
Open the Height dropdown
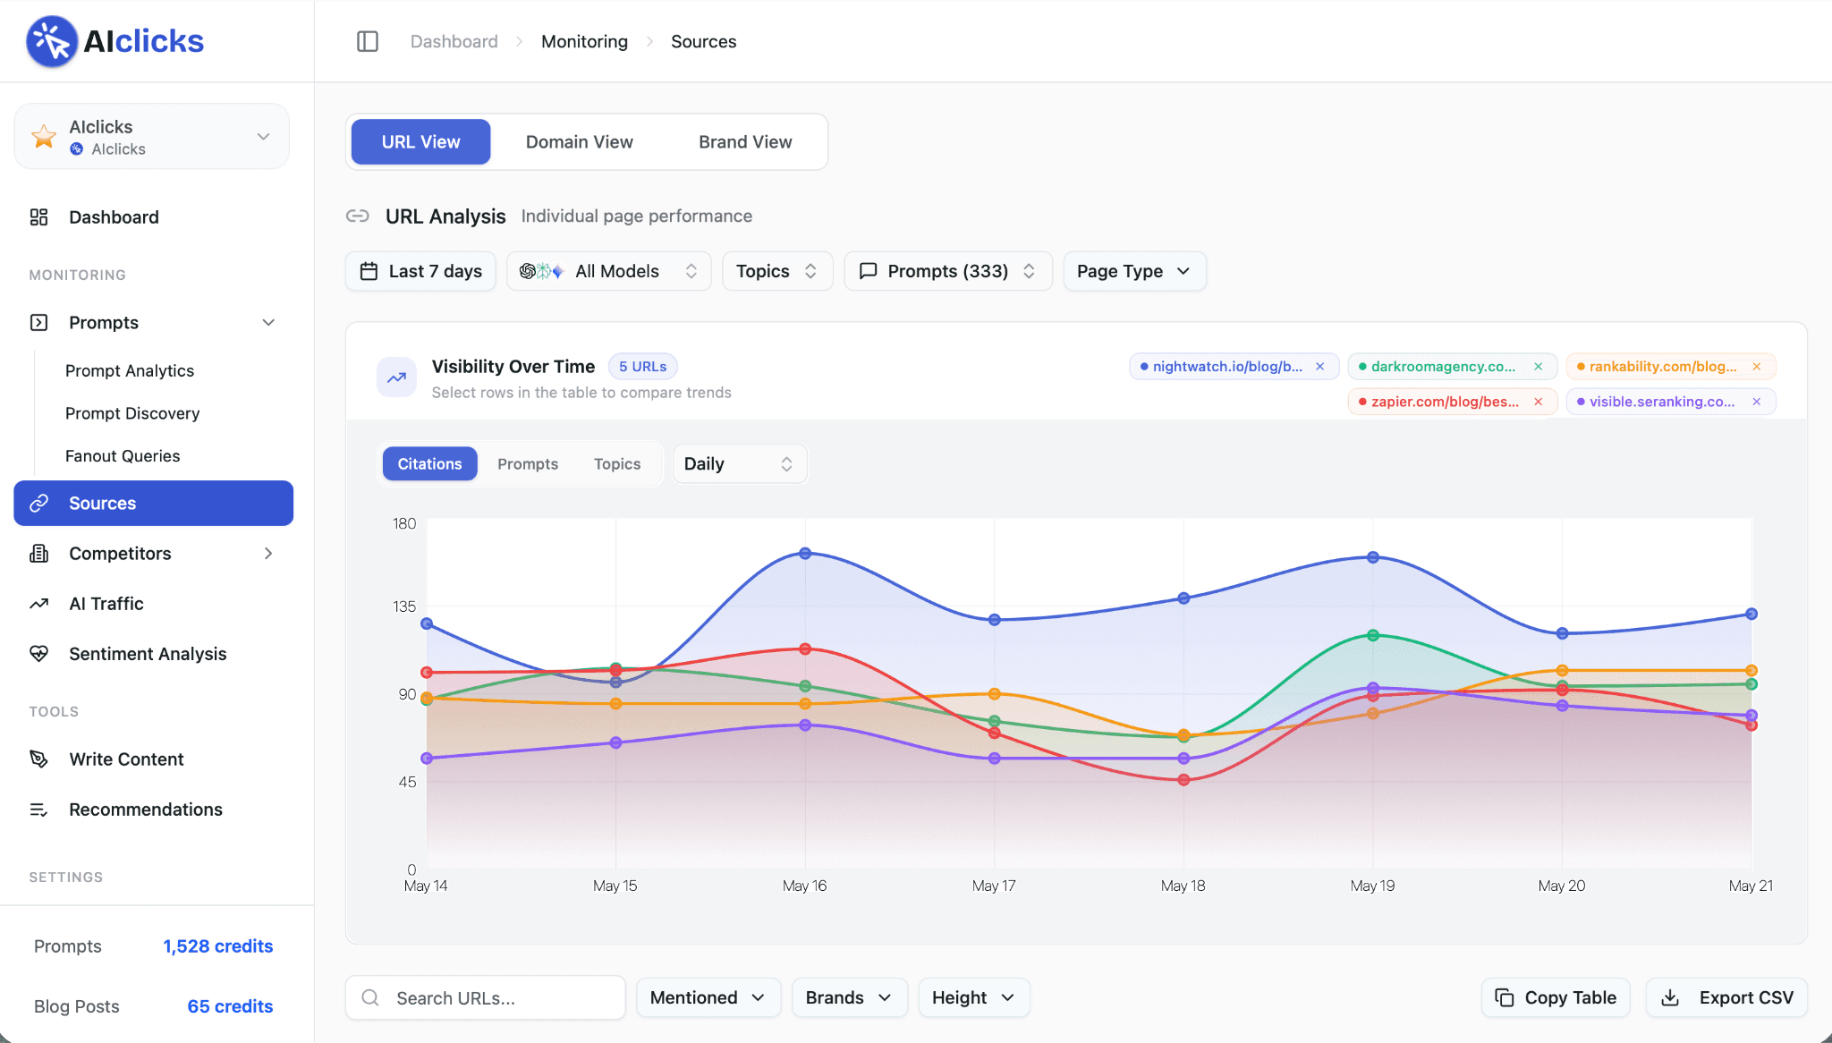click(974, 997)
